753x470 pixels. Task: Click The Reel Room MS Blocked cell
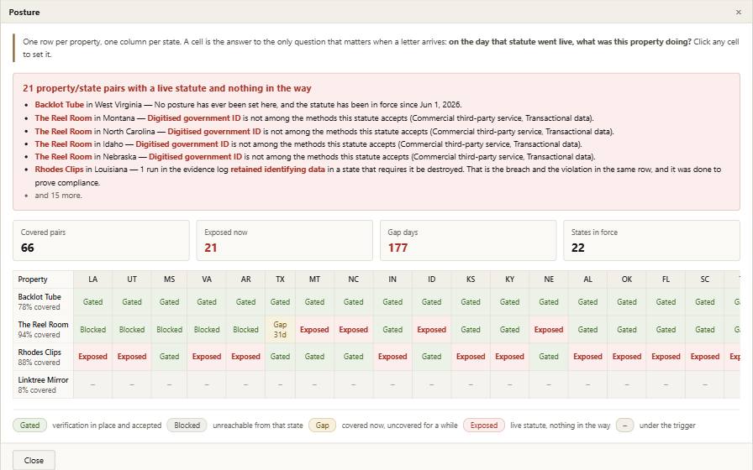point(169,330)
